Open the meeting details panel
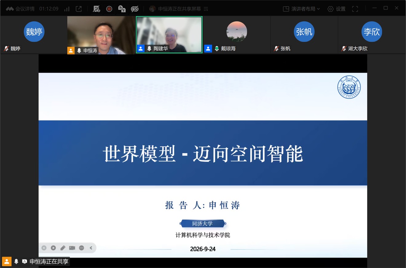Screen dimensions: 406x268 pos(20,9)
